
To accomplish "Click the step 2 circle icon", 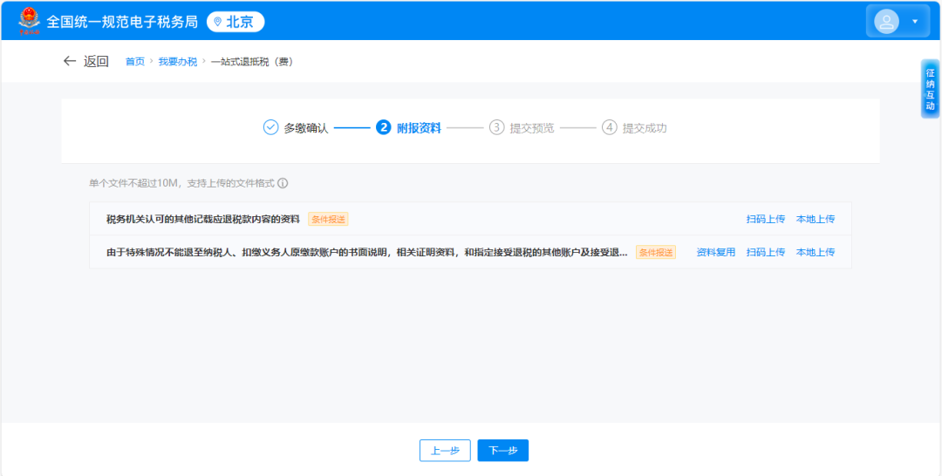I will (383, 127).
